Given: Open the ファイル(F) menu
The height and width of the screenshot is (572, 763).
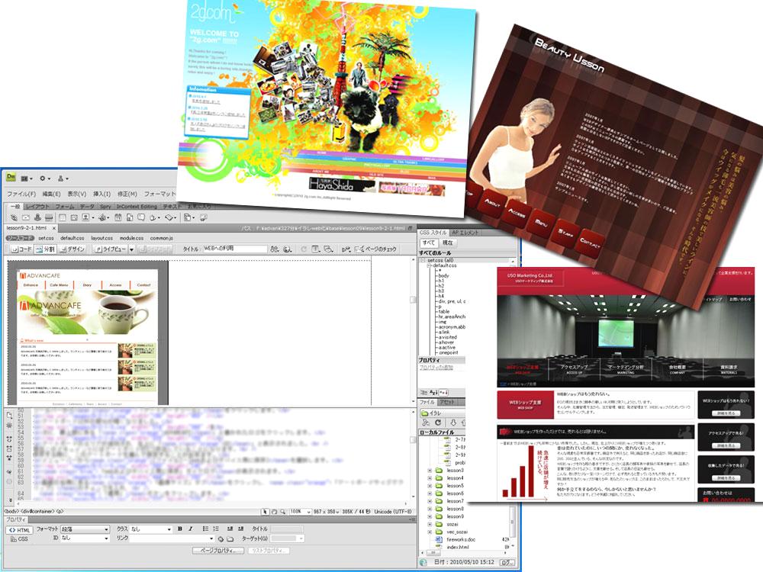Looking at the screenshot, I should [x=22, y=194].
